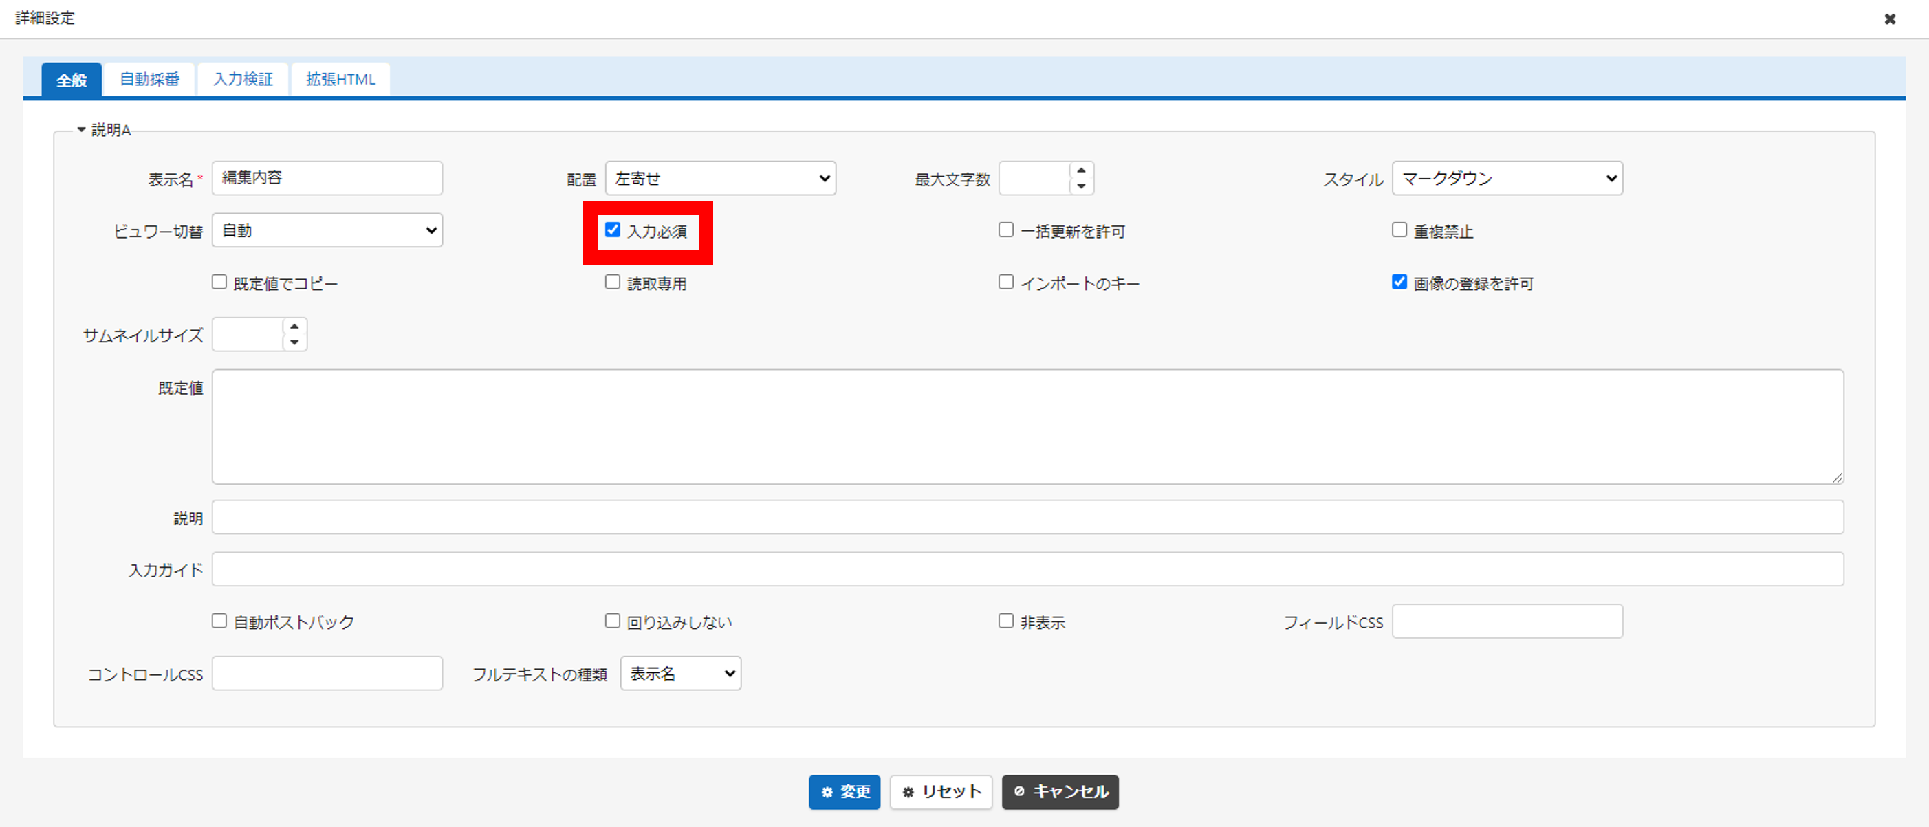Click inside the 既定値 text area
Image resolution: width=1929 pixels, height=827 pixels.
tap(1027, 427)
